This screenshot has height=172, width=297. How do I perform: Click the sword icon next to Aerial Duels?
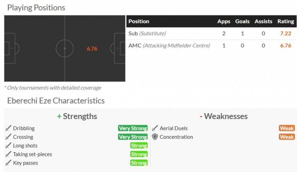pos(155,128)
